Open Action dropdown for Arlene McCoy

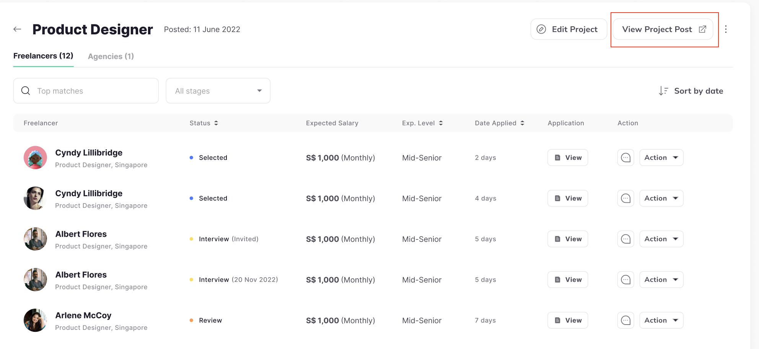click(661, 320)
